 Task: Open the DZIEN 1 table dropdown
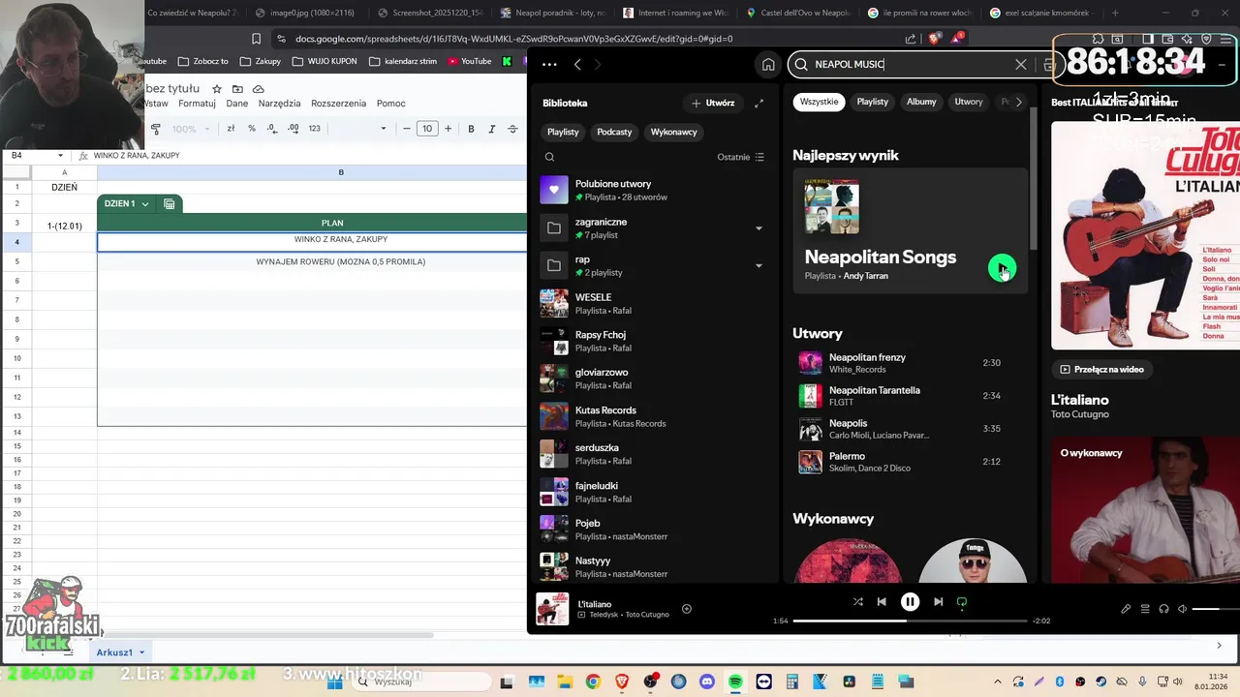coord(145,204)
